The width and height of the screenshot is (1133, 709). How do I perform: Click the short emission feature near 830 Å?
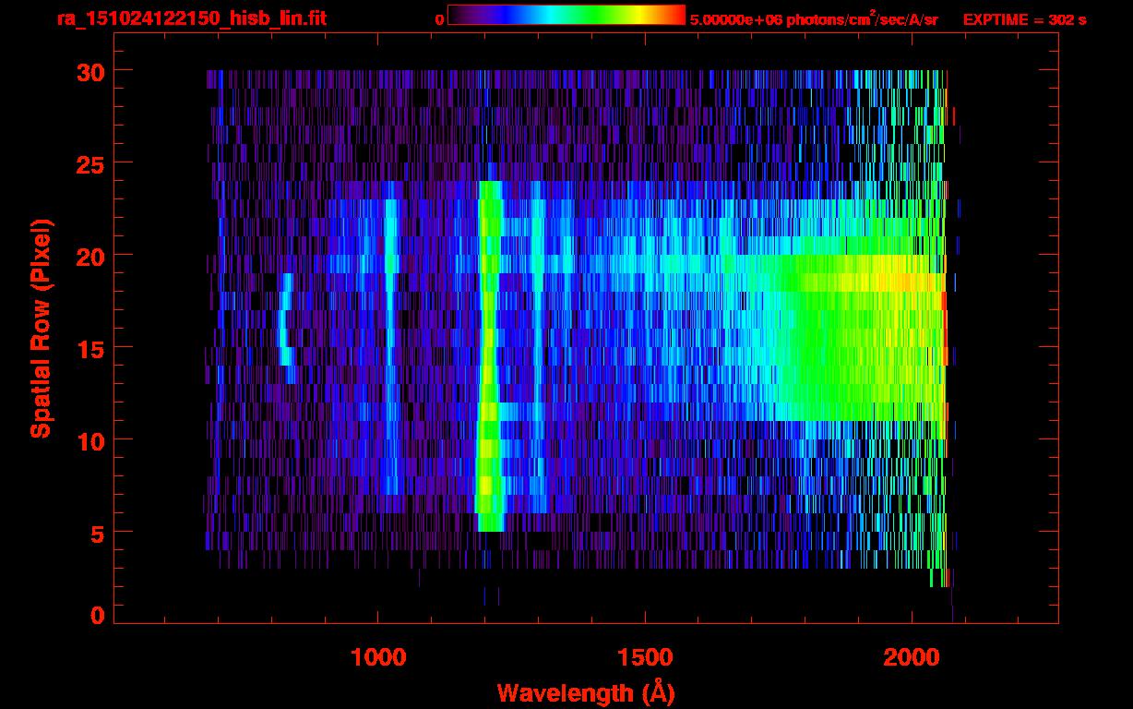coord(287,328)
